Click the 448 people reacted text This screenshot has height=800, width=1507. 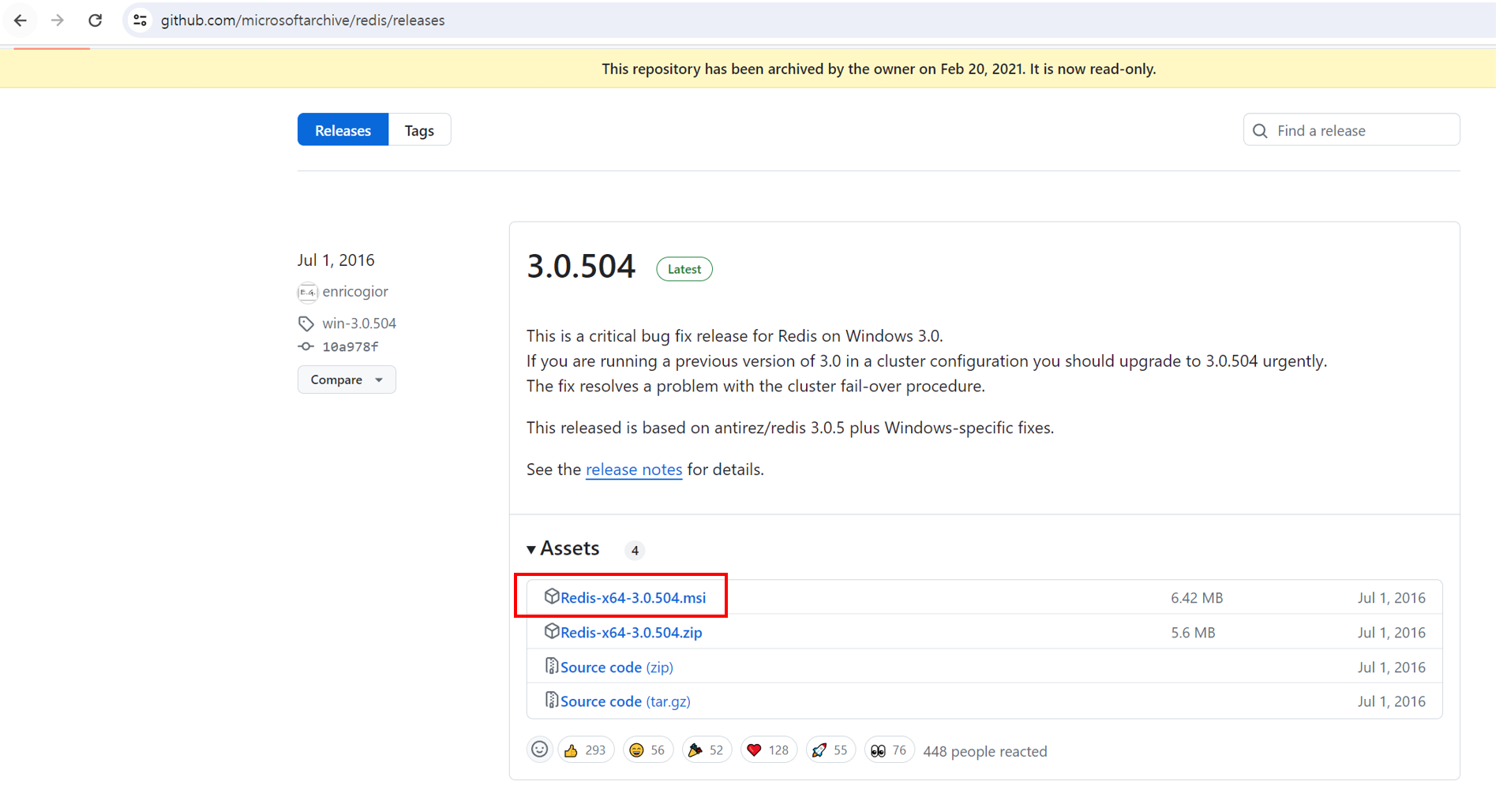click(985, 751)
